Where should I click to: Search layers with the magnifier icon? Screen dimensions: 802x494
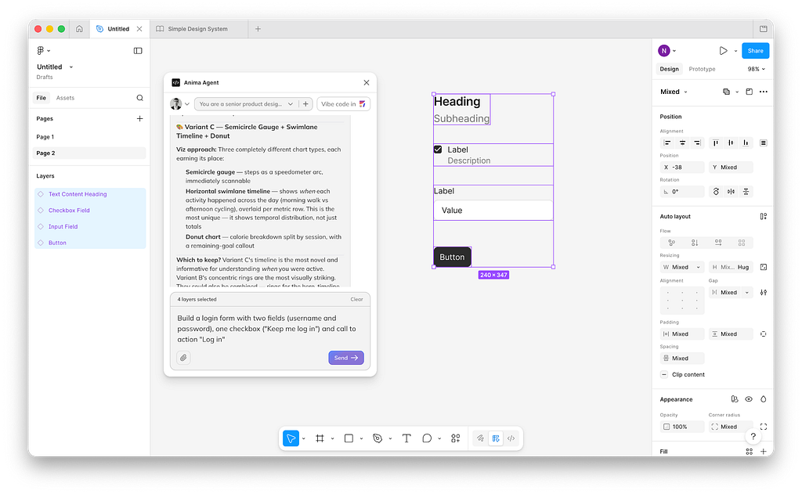140,98
